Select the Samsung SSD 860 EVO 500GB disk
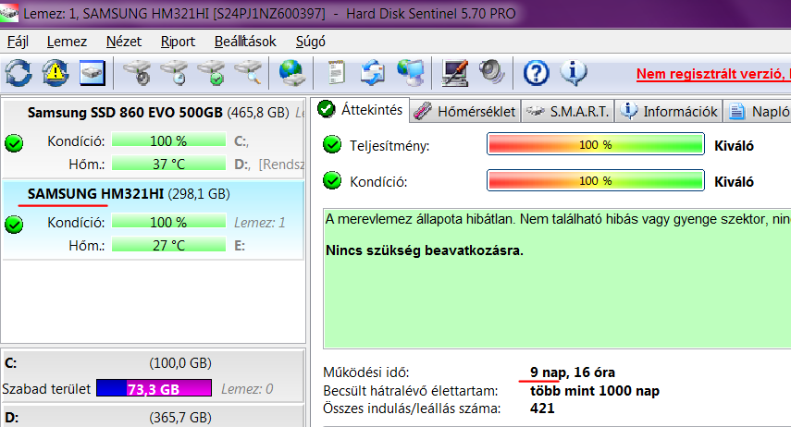The image size is (791, 427). tap(153, 138)
